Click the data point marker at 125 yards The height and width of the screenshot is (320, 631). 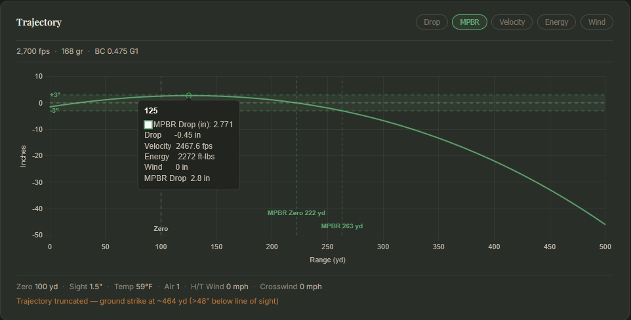(x=189, y=96)
